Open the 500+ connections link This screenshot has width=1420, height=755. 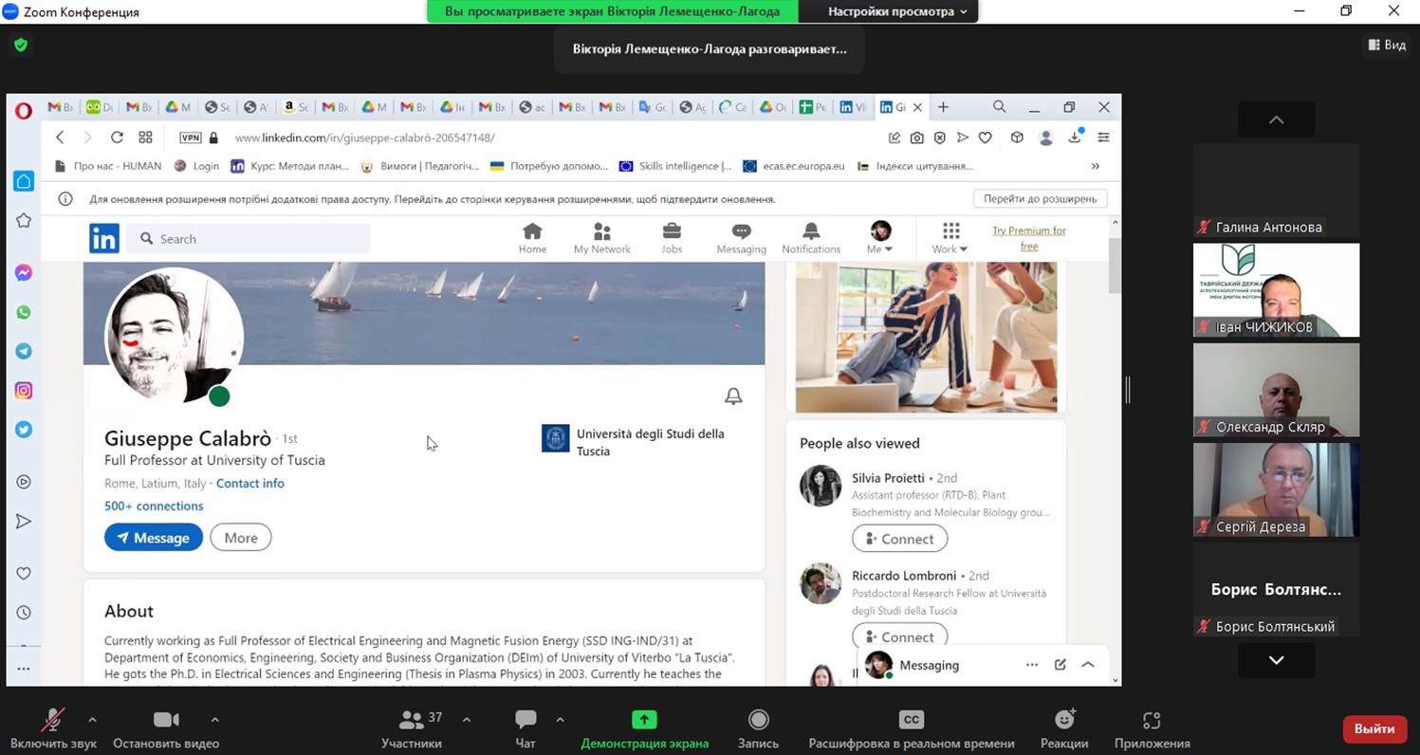tap(154, 506)
